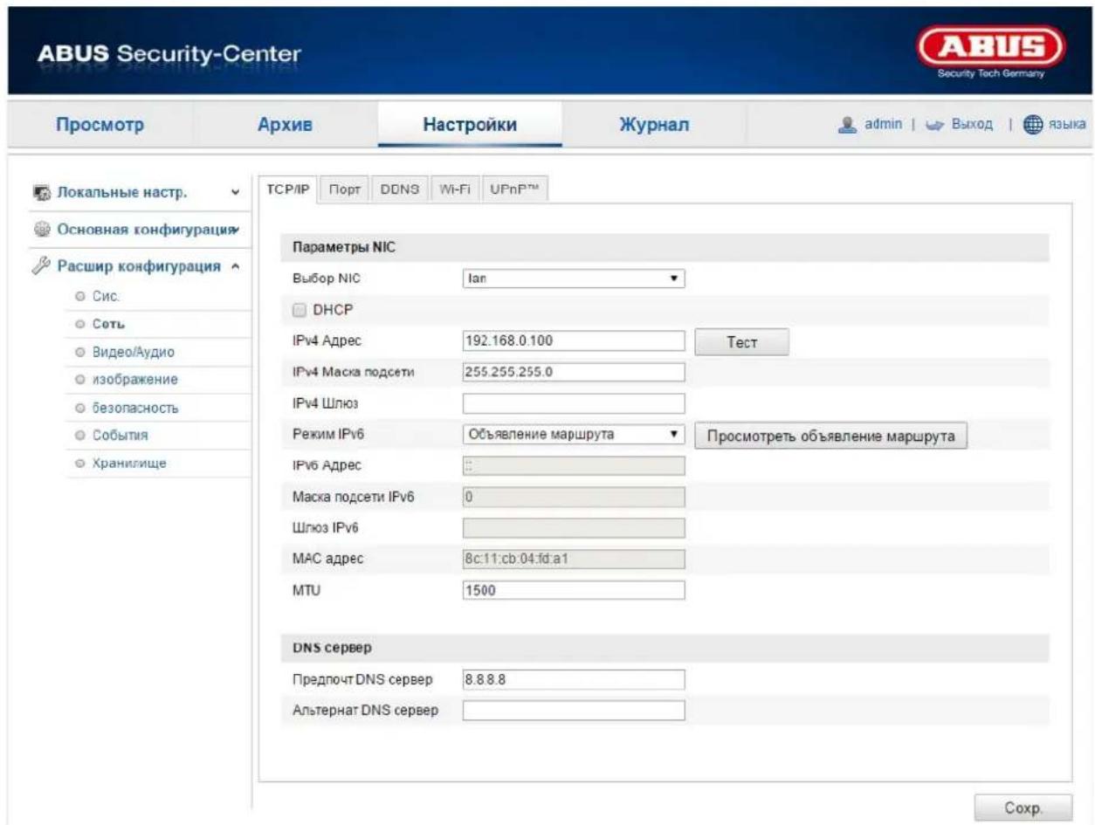Image resolution: width=1095 pixels, height=825 pixels.
Task: Click the IPv4 Маска подсети field
Action: 573,373
